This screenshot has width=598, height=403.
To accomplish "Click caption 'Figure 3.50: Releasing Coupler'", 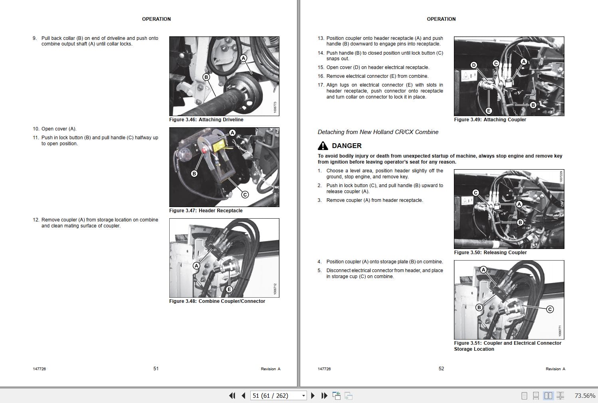I will pos(490,253).
